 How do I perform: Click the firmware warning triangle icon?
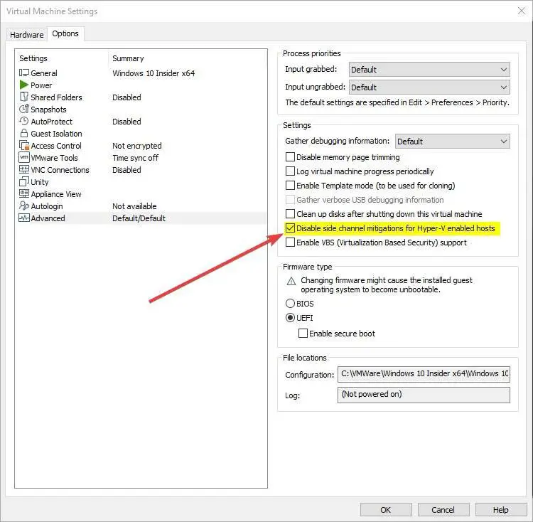coord(291,281)
